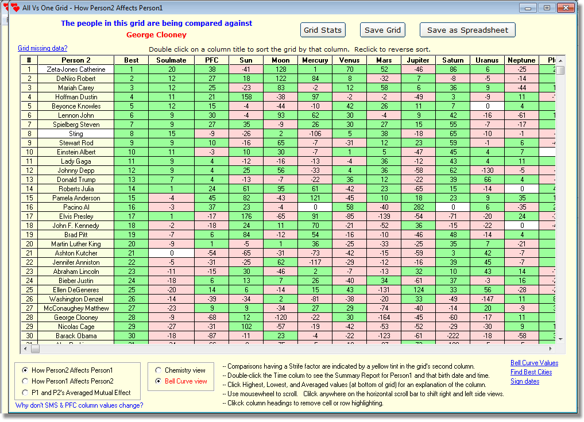The image size is (584, 422).
Task: Click the hearts app icon in title bar
Action: tap(15, 8)
